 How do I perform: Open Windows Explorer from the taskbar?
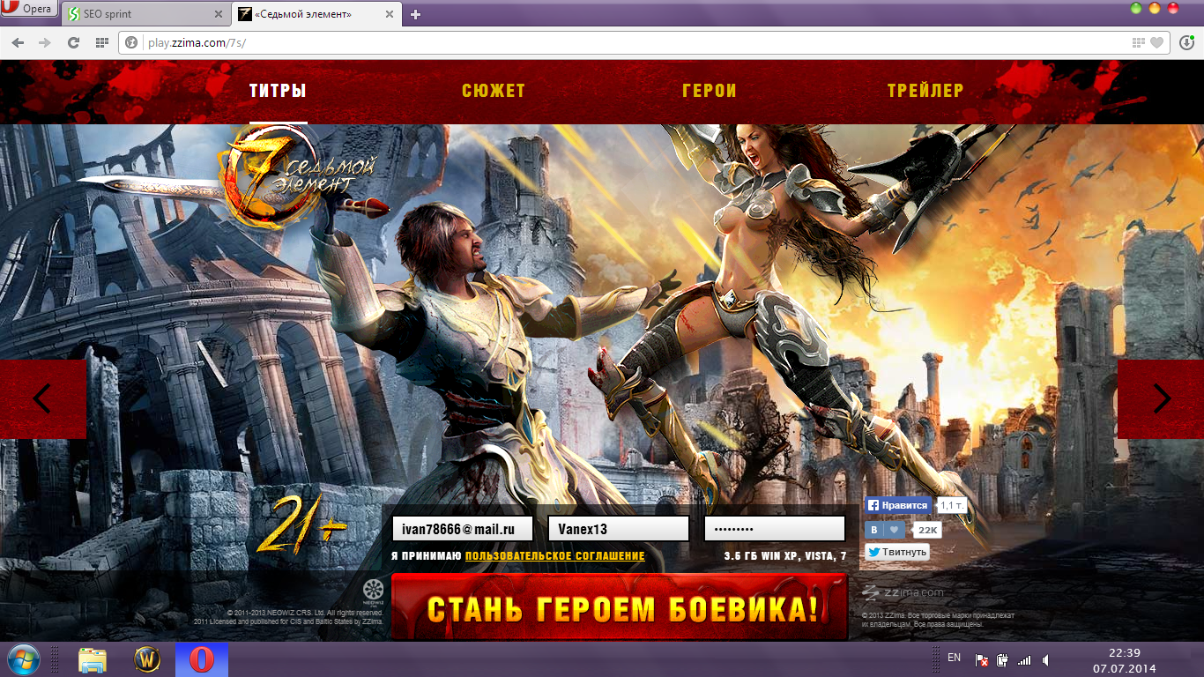93,659
